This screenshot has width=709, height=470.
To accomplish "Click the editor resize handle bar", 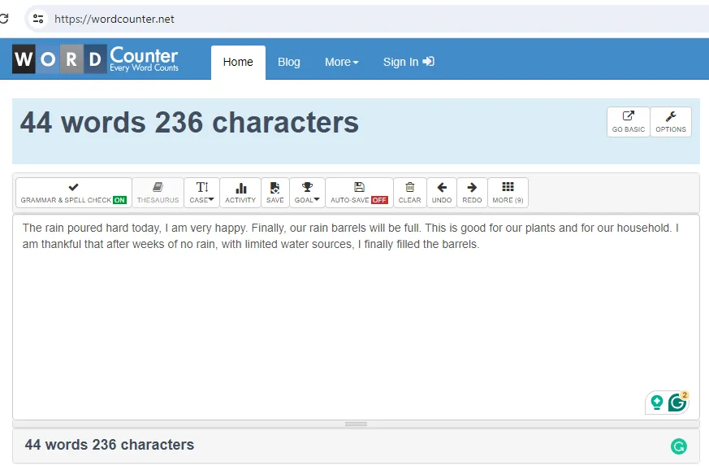I will (x=356, y=424).
